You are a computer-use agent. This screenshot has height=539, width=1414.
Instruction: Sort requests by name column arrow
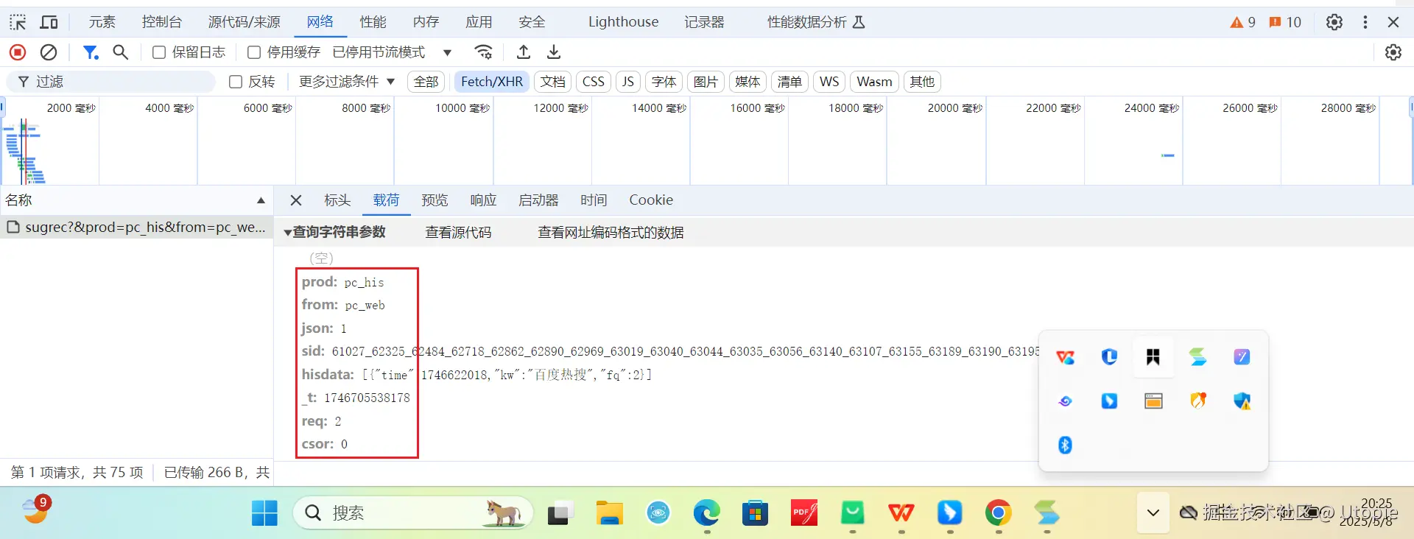[x=261, y=200]
